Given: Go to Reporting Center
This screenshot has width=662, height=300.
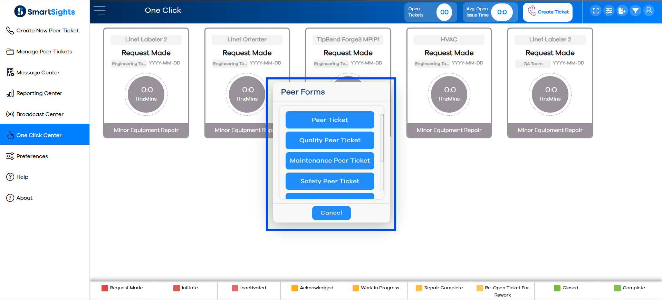Looking at the screenshot, I should pyautogui.click(x=39, y=93).
